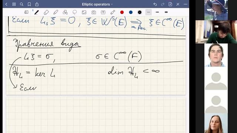The width and height of the screenshot is (237, 133).
Task: Select the Highlighter tool
Action: point(56,12)
